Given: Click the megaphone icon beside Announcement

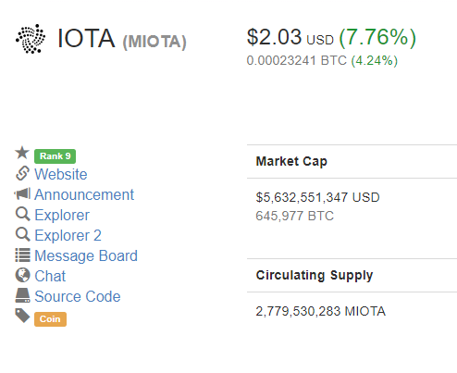Looking at the screenshot, I should [22, 193].
